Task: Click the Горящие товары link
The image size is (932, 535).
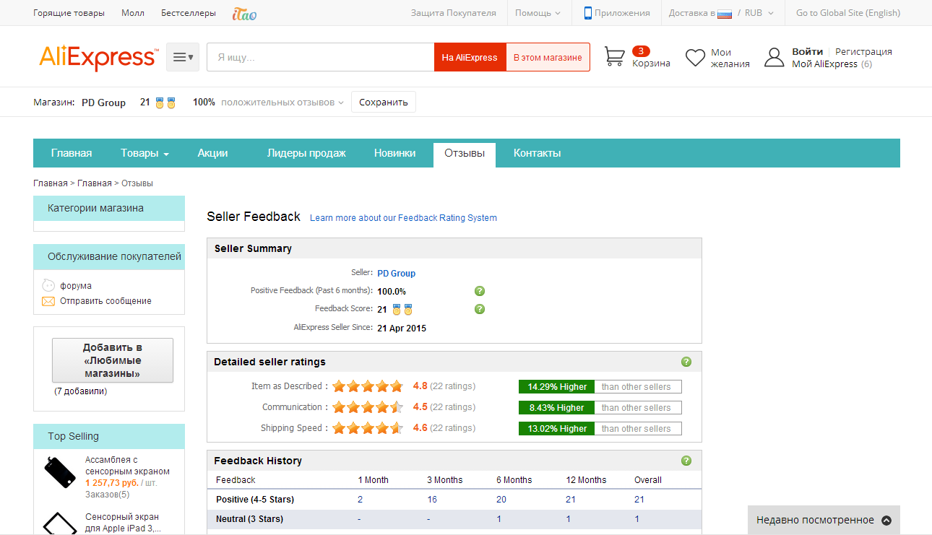Action: coord(69,12)
